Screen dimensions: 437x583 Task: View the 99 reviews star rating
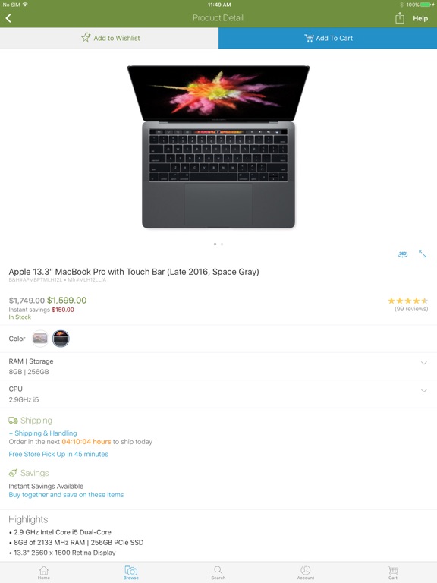(407, 304)
